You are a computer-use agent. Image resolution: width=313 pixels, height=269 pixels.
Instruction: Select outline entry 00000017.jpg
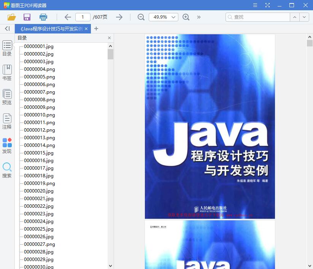(x=39, y=168)
